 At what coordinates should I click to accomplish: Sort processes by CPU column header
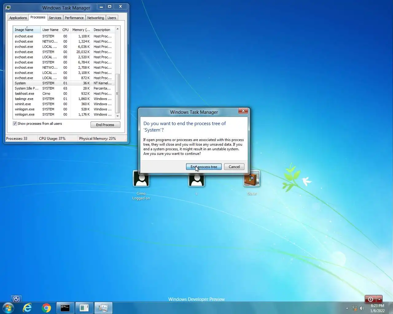click(x=65, y=30)
